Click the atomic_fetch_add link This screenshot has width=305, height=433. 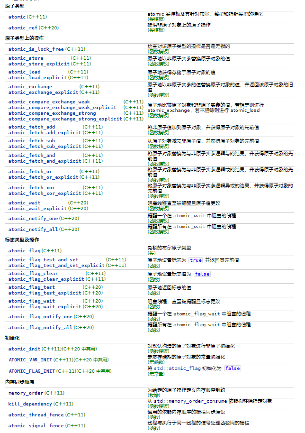[x=31, y=127]
